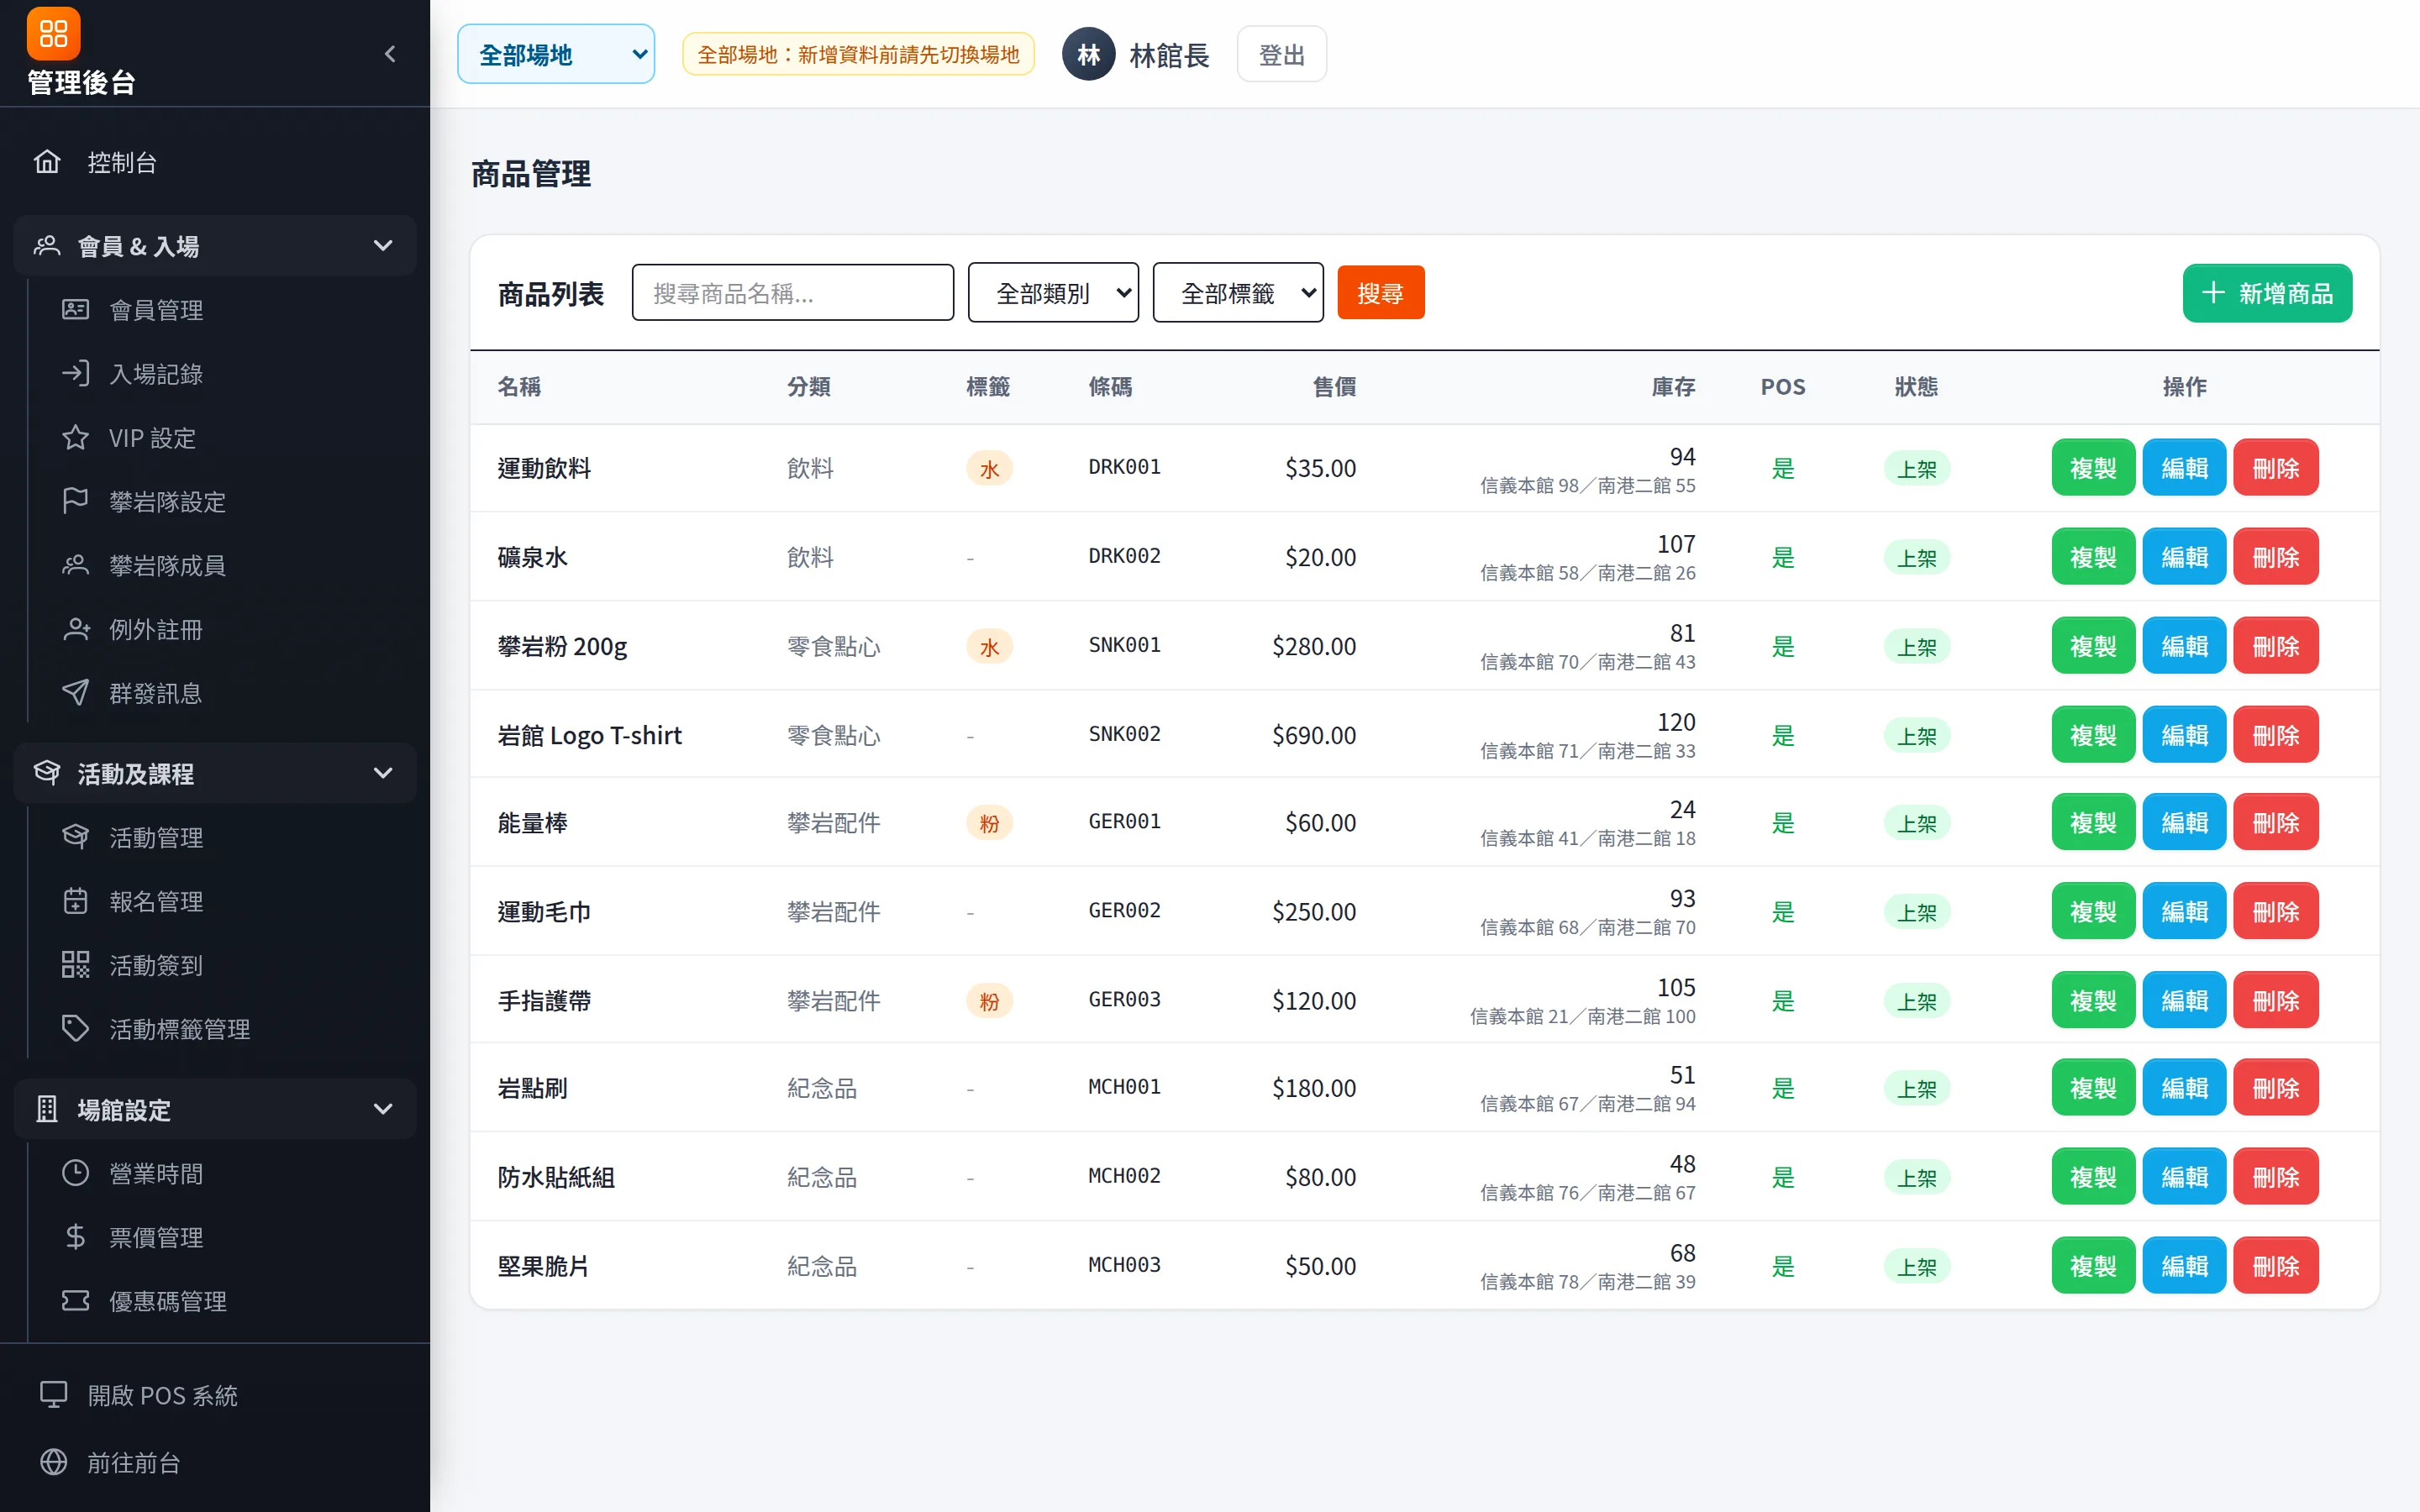Viewport: 2420px width, 1512px height.
Task: Click the 售價 column header
Action: tap(1334, 387)
